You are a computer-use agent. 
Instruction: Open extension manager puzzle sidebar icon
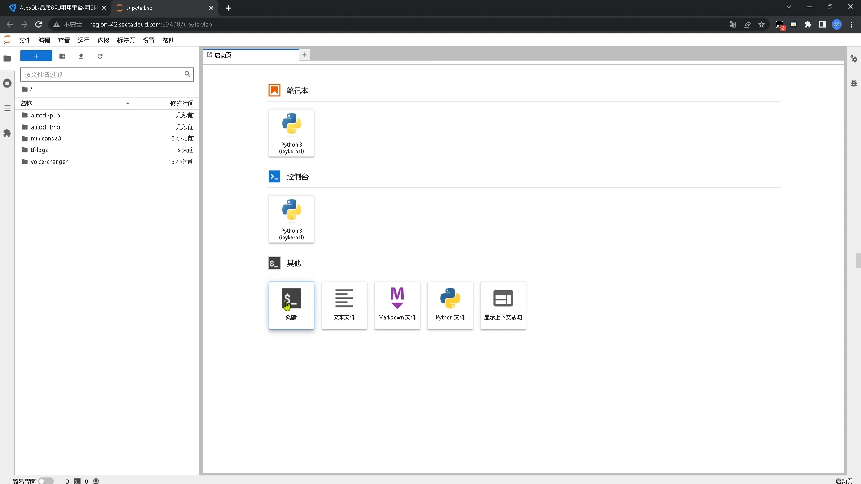(x=7, y=133)
